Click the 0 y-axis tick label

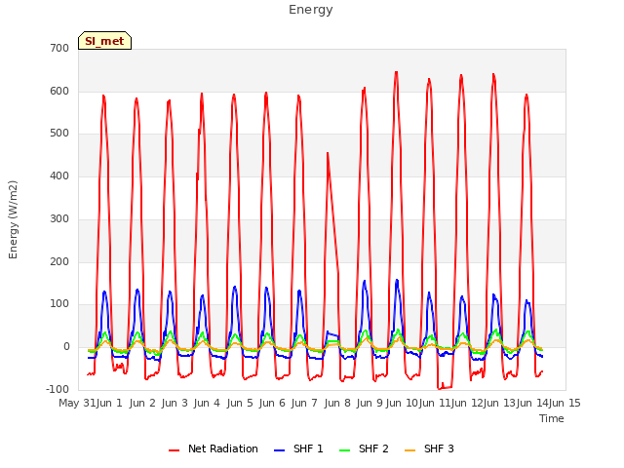[66, 347]
